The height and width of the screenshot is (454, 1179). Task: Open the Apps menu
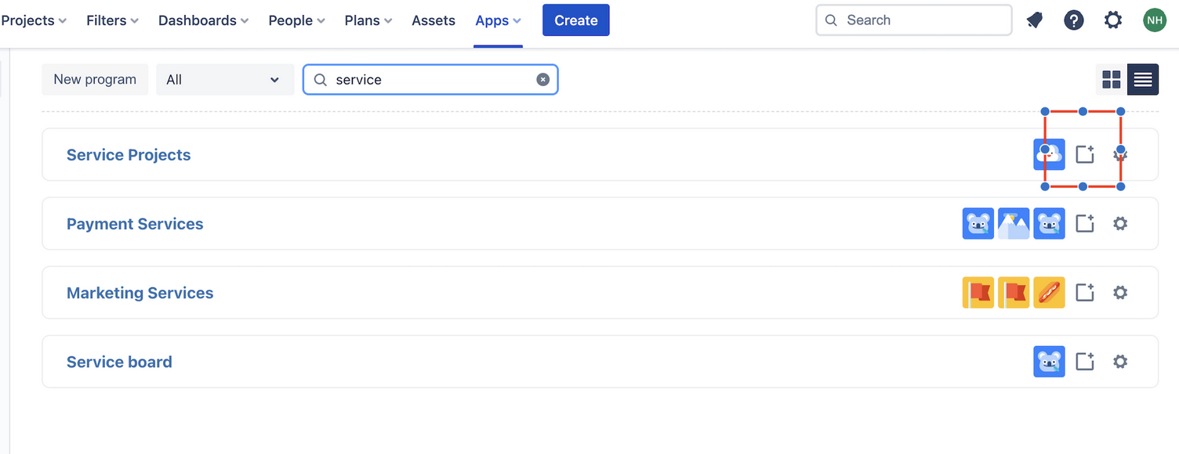click(498, 20)
